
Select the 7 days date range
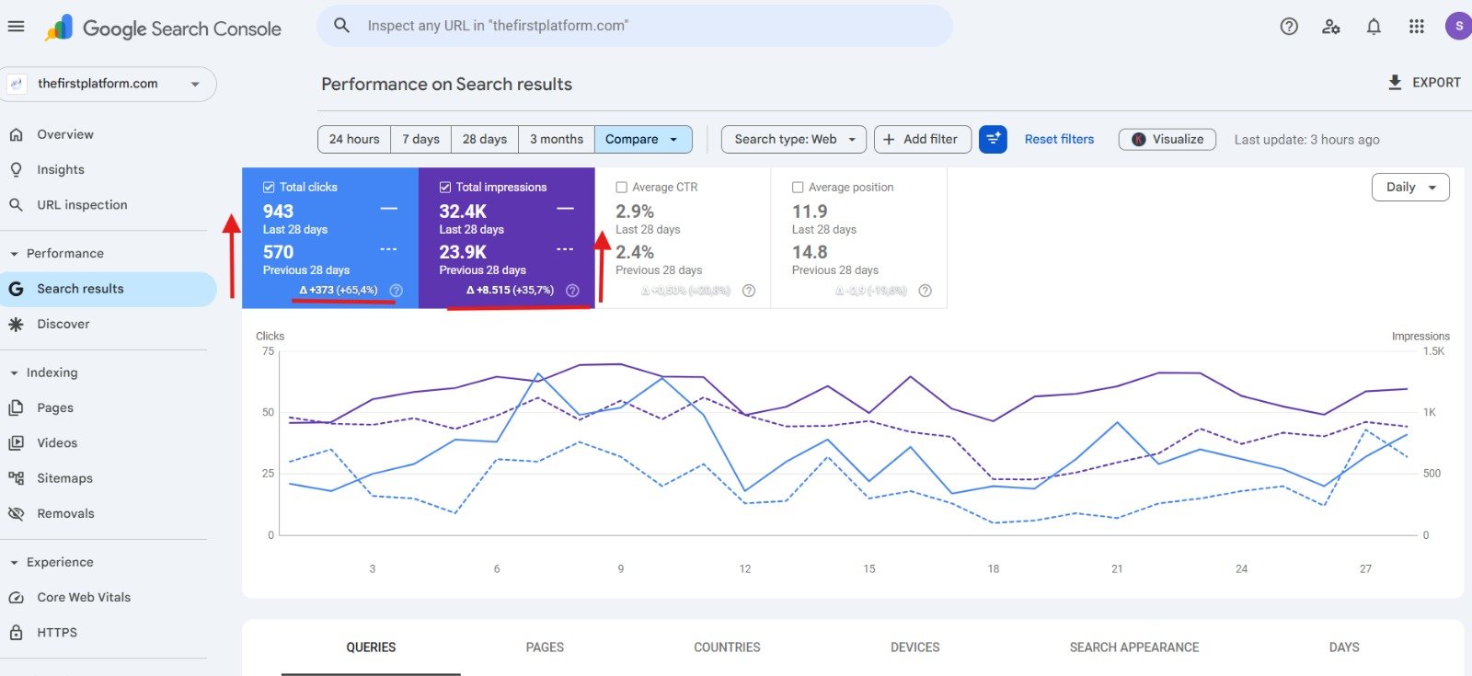(x=420, y=140)
